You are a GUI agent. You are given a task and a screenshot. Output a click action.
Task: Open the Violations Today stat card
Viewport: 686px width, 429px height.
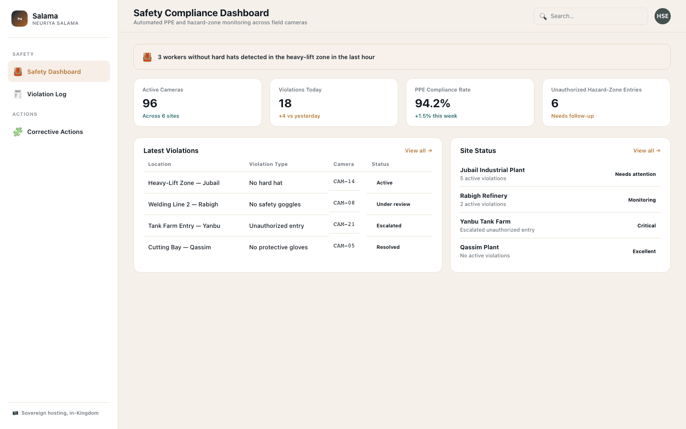click(334, 102)
